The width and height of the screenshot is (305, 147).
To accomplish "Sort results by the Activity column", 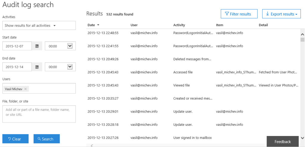I will [179, 25].
